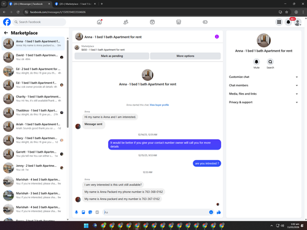Open the Jenny 2 bed 1 bath conversation
Image resolution: width=307 pixels, height=230 pixels.
tap(33, 167)
